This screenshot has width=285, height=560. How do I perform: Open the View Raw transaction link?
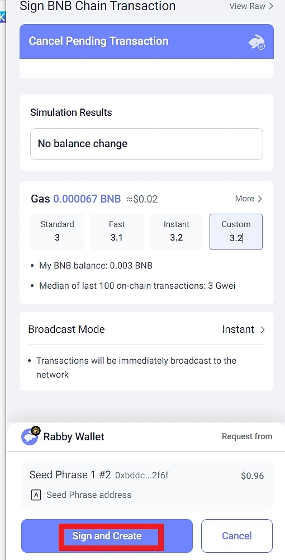coord(251,6)
